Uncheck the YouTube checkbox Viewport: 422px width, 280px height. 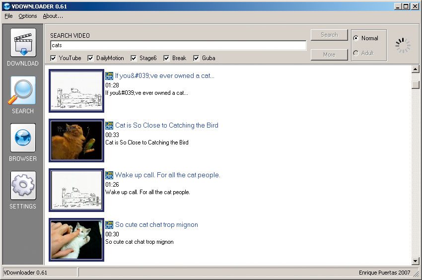click(53, 58)
